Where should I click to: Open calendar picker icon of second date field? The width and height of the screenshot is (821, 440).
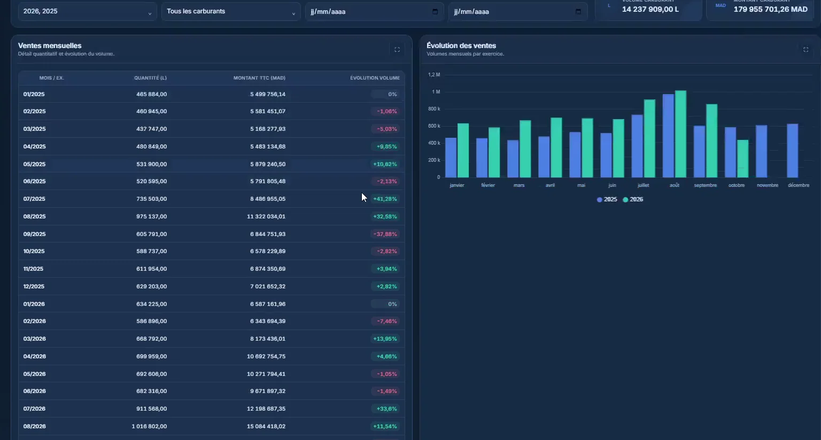pyautogui.click(x=578, y=12)
